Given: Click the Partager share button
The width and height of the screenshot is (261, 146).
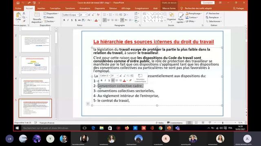Looking at the screenshot, I should coord(238,8).
